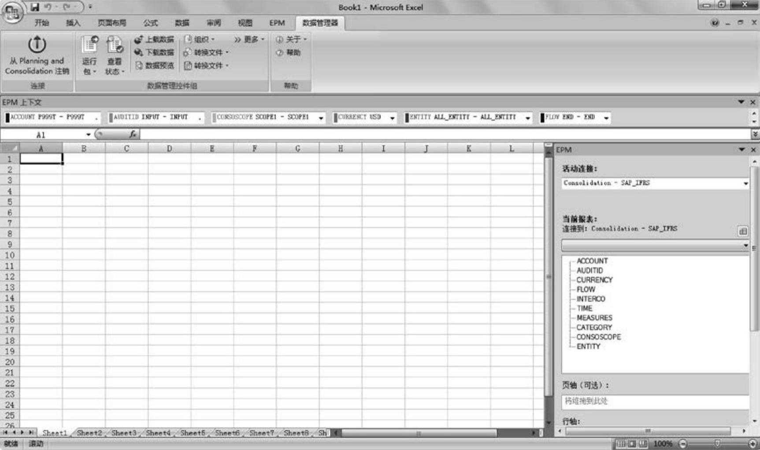Click zoom out minus button
Viewport: 760px width, 450px height.
(x=682, y=443)
